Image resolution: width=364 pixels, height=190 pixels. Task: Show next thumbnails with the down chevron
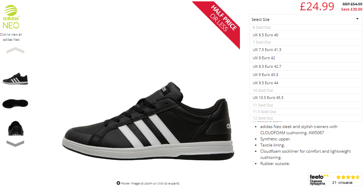click(x=15, y=143)
